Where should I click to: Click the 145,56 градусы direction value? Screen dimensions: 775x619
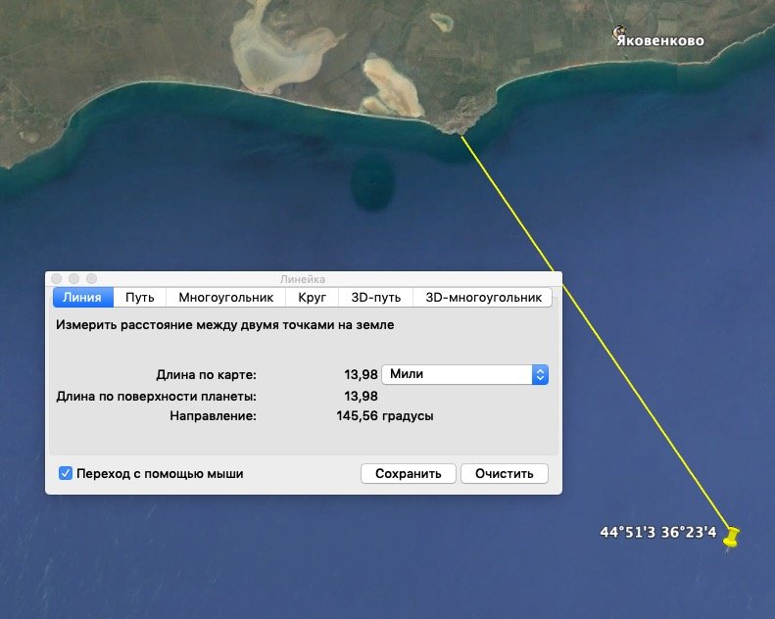(385, 416)
